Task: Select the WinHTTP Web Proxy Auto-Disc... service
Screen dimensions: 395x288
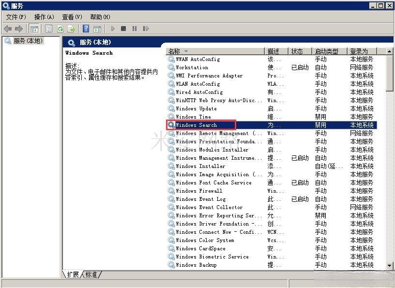Action: pos(219,100)
